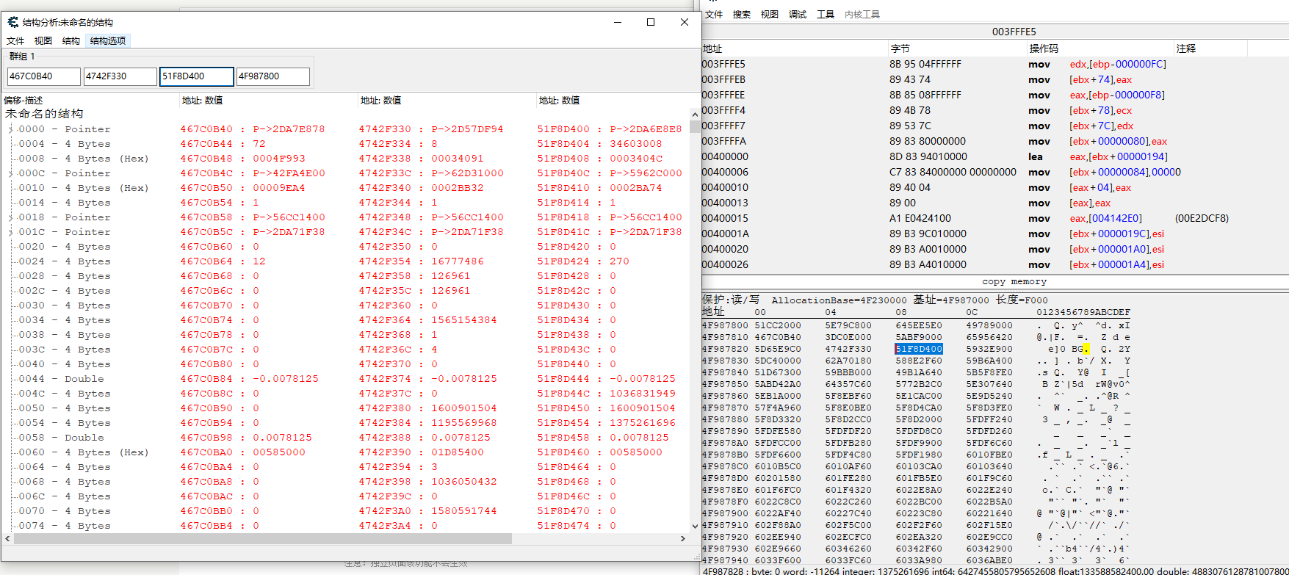Click the copy memory label bar
This screenshot has height=575, width=1289.
point(995,282)
